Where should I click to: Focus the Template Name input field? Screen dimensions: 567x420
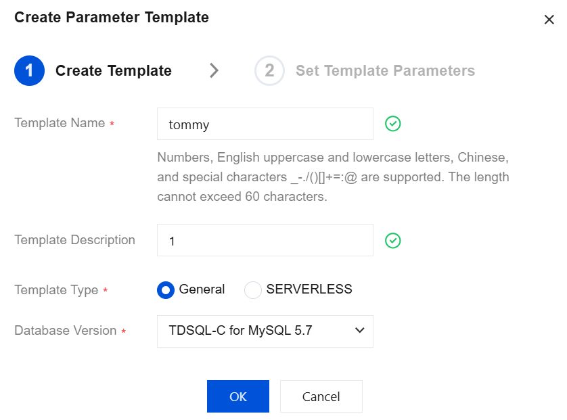pos(265,124)
